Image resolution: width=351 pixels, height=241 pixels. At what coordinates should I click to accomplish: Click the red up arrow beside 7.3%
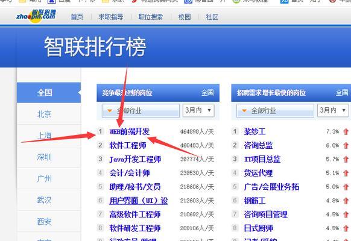tap(346, 131)
